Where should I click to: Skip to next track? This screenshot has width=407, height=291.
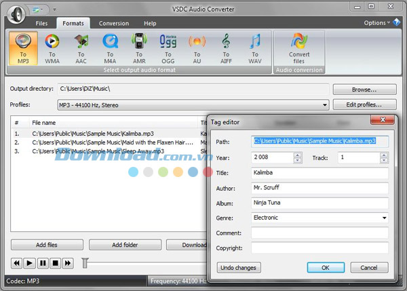point(68,263)
